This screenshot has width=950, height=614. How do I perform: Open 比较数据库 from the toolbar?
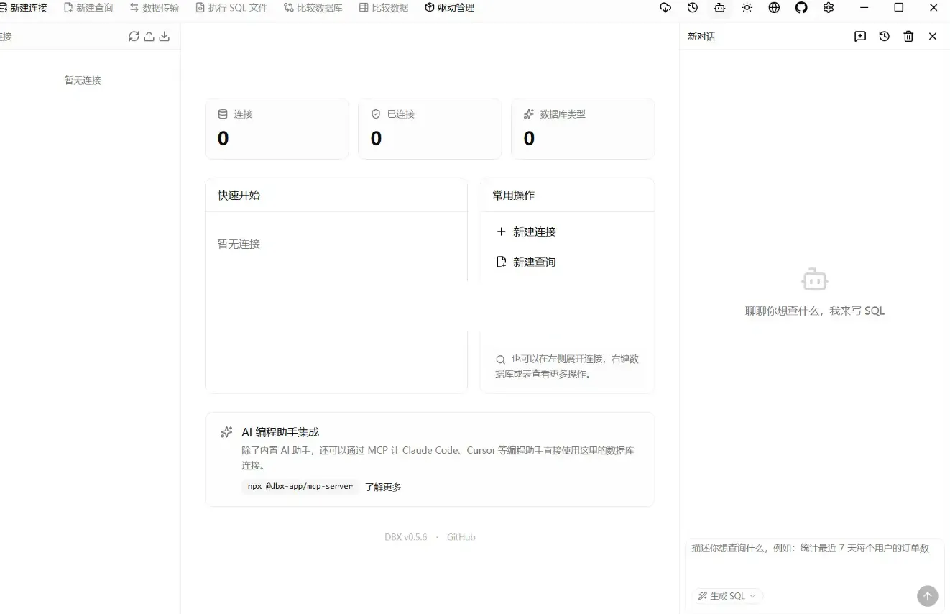(x=313, y=8)
